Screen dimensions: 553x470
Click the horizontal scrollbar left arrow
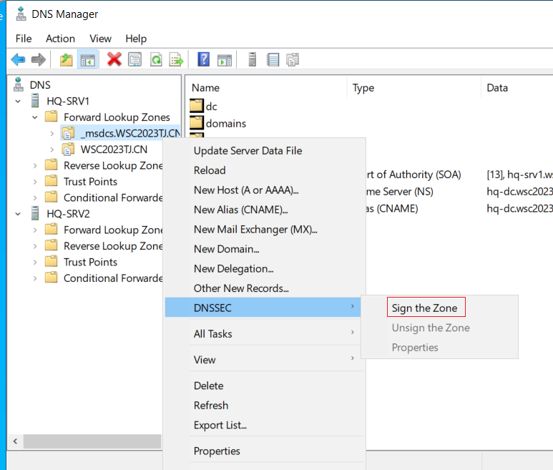click(15, 441)
